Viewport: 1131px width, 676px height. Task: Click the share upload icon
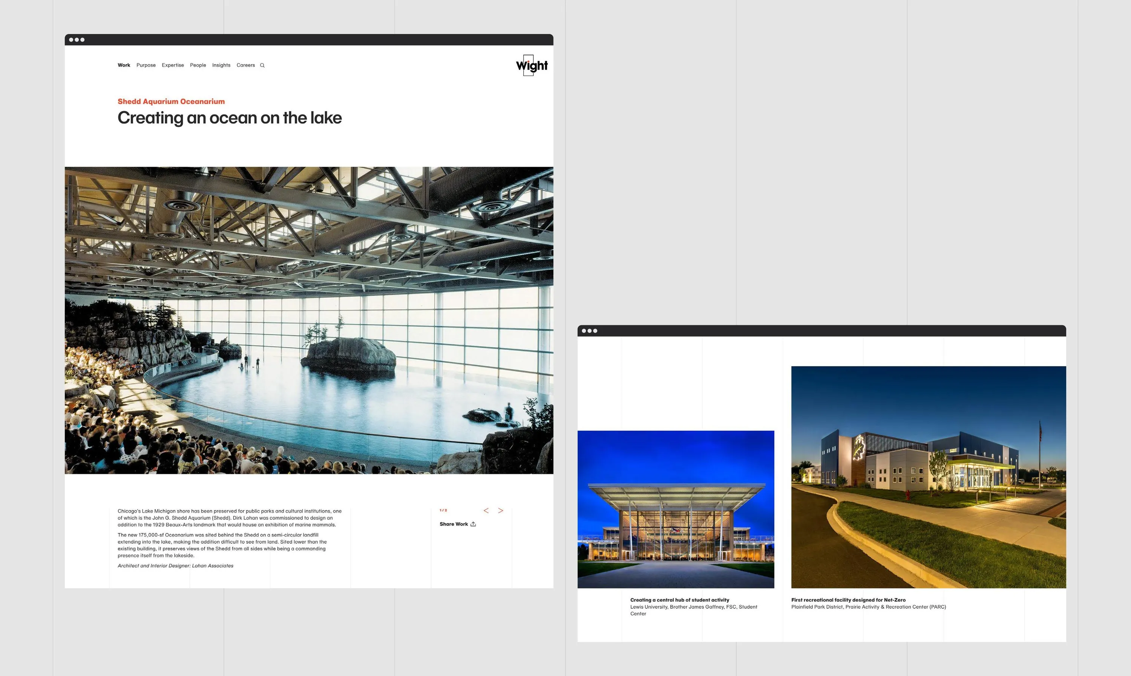(x=473, y=524)
